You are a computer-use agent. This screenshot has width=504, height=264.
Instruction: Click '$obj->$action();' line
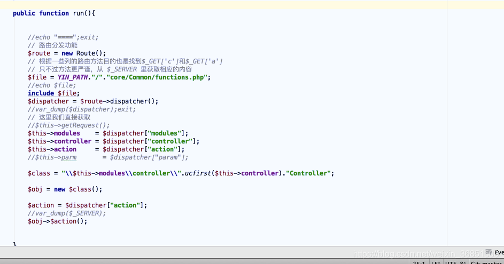coord(58,221)
